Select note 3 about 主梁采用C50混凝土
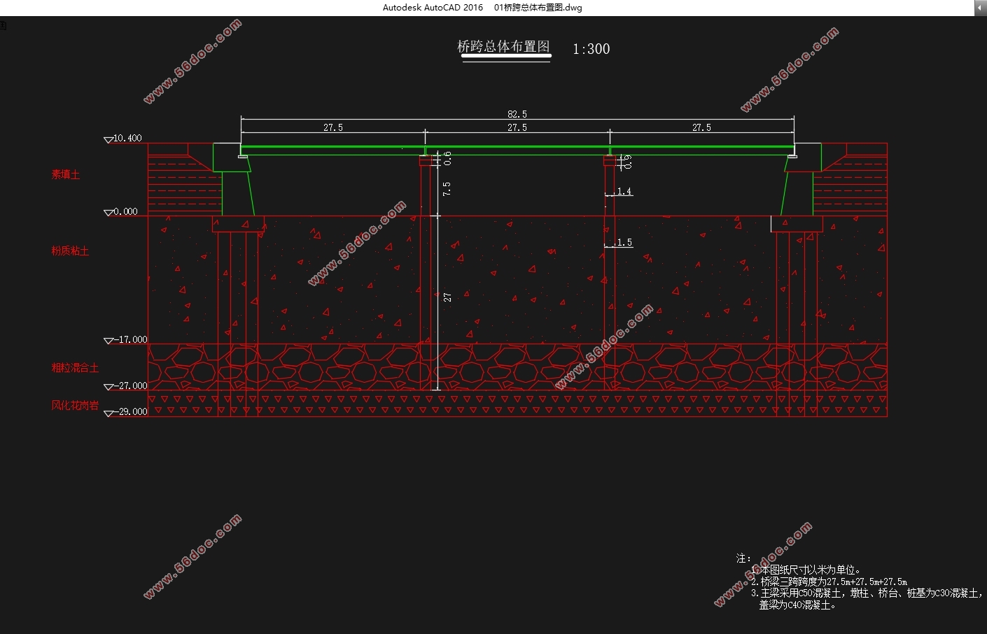Viewport: 987px width, 634px height. point(867,593)
